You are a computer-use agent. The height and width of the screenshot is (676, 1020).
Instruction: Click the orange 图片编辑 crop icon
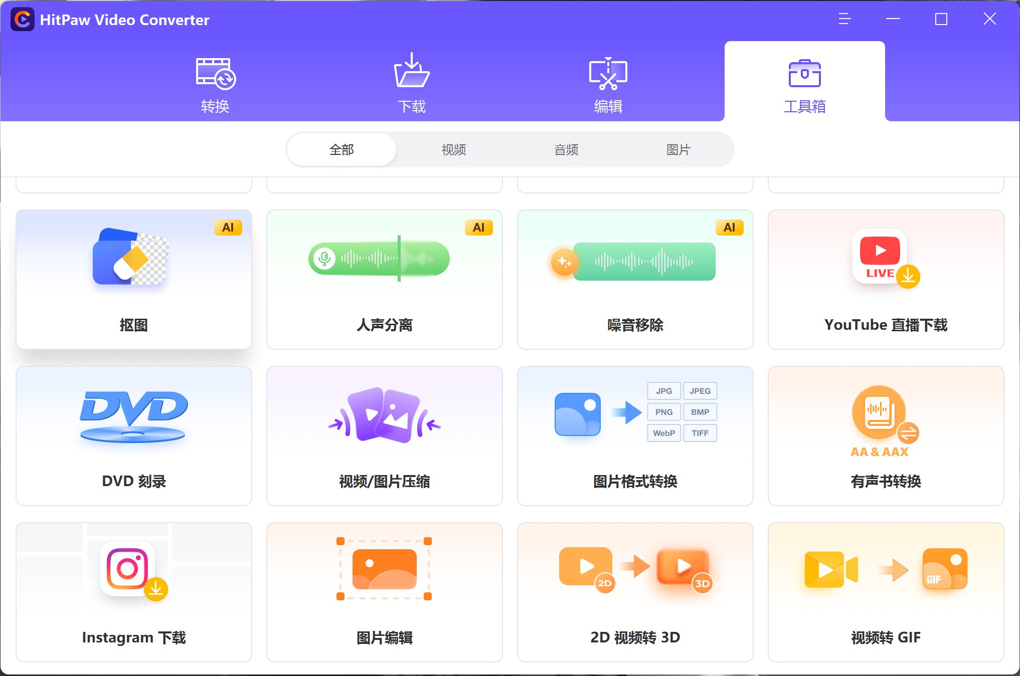pos(384,569)
